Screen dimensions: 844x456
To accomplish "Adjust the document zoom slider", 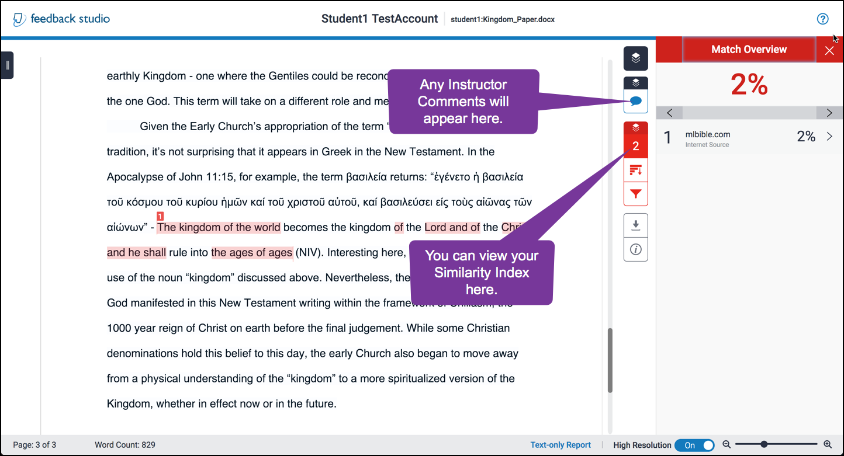I will (x=766, y=444).
